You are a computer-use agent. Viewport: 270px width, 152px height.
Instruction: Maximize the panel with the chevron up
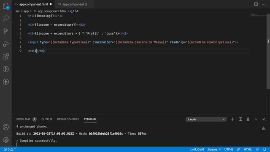pos(256,119)
